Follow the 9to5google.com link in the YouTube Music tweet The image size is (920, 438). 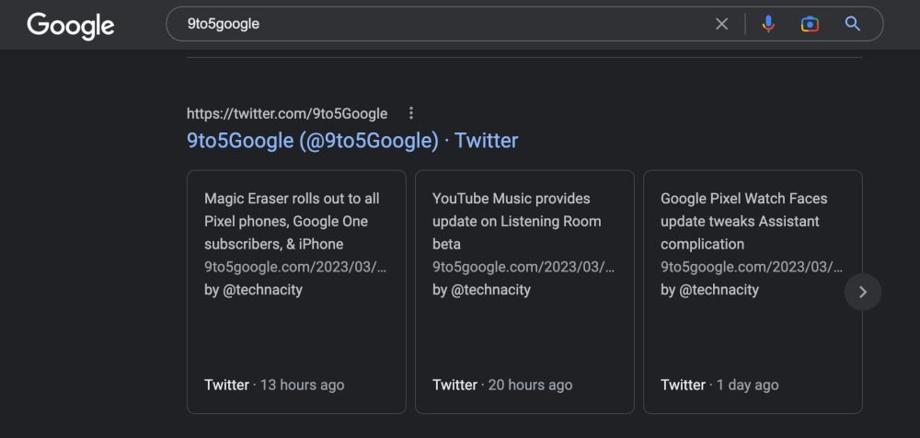[x=523, y=267]
